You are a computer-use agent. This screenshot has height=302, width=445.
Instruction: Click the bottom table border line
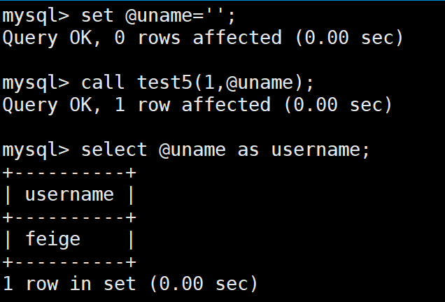(69, 262)
